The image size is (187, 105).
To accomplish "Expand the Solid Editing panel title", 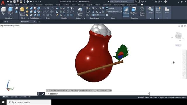I will 36,18.
